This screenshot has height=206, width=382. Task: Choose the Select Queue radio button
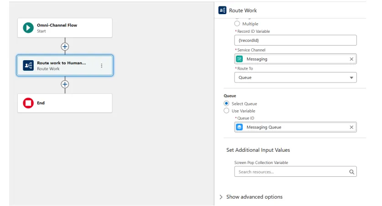click(x=226, y=103)
